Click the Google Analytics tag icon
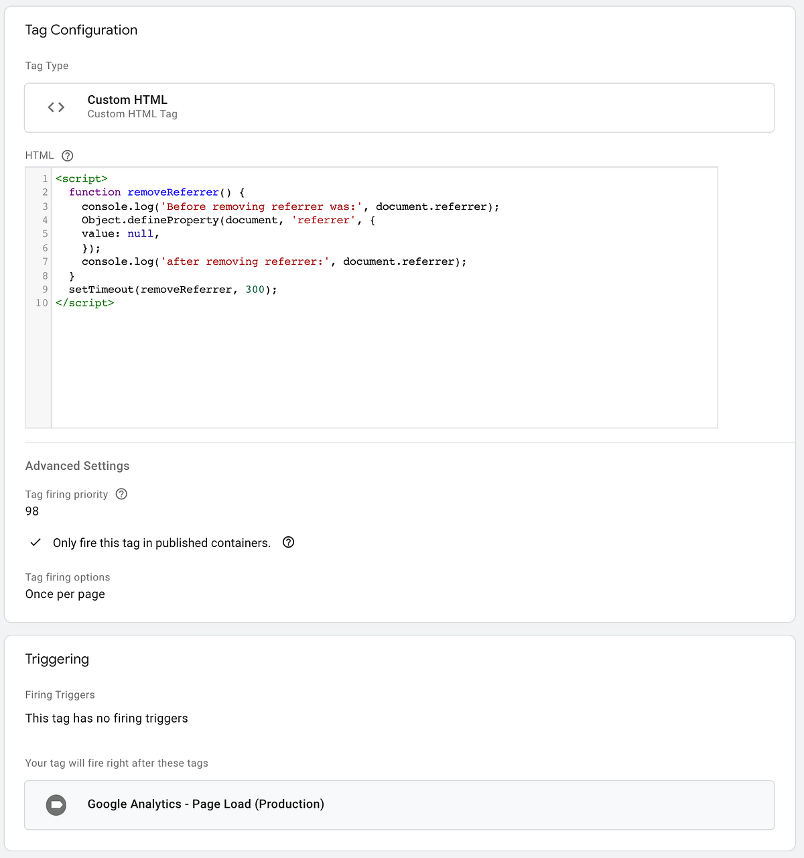Image resolution: width=804 pixels, height=858 pixels. point(56,805)
